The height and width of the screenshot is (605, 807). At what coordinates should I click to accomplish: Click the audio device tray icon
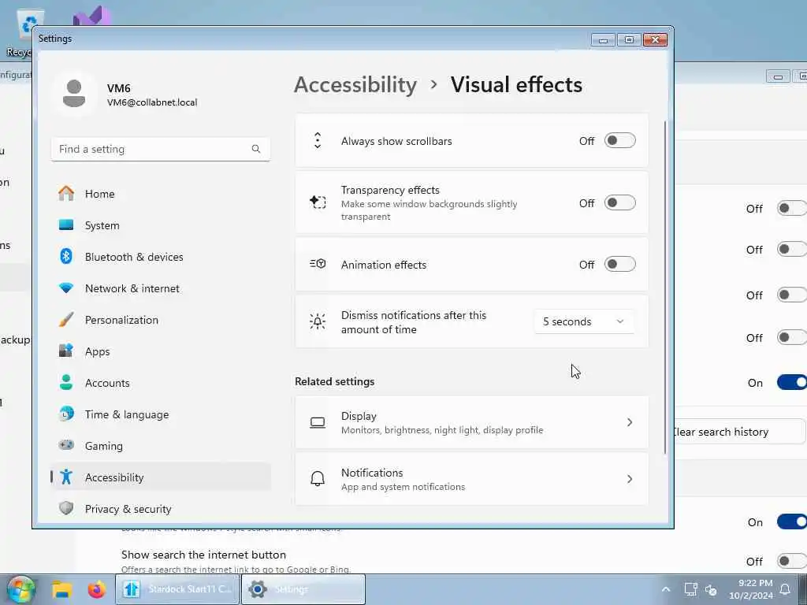coord(712,589)
